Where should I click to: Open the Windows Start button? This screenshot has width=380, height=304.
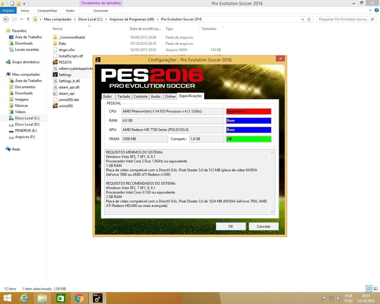[7, 298]
